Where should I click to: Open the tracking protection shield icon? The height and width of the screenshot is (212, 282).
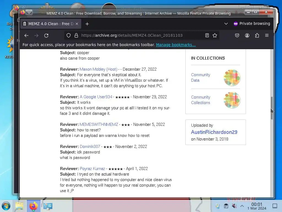pos(69,35)
